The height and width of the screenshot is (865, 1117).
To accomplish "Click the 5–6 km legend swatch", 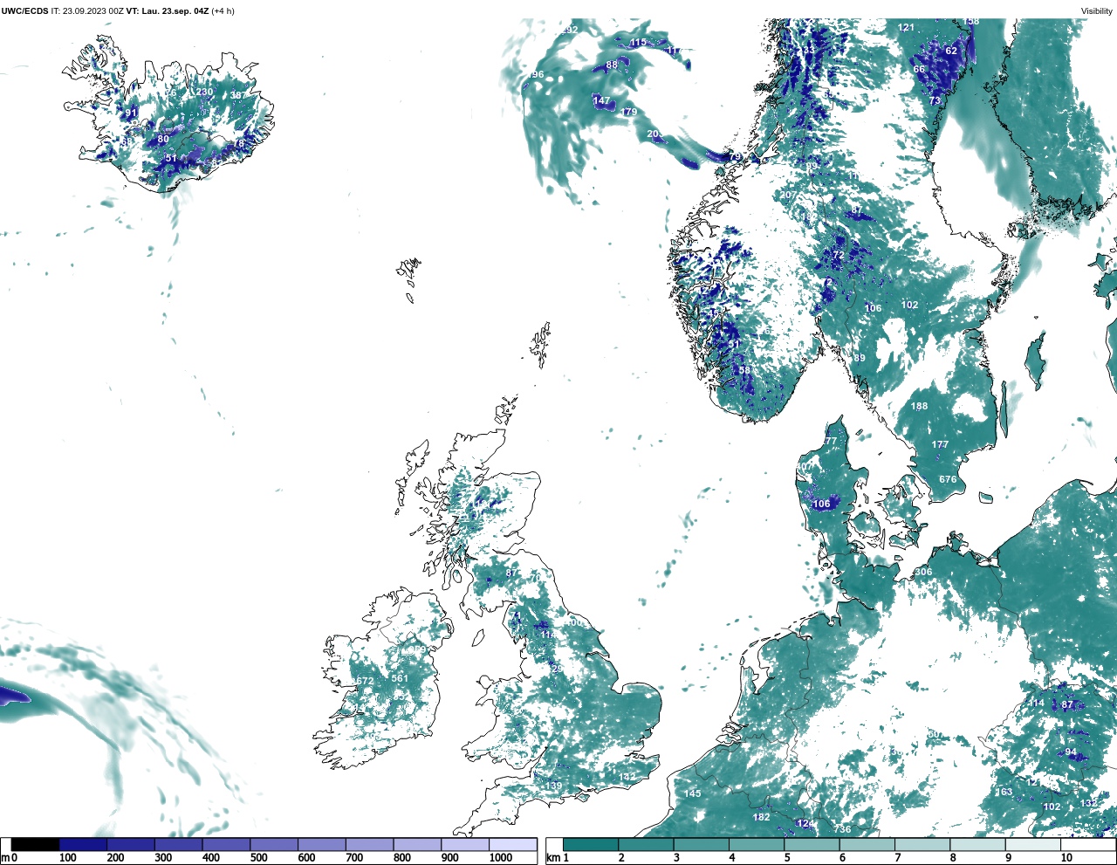I will (812, 845).
